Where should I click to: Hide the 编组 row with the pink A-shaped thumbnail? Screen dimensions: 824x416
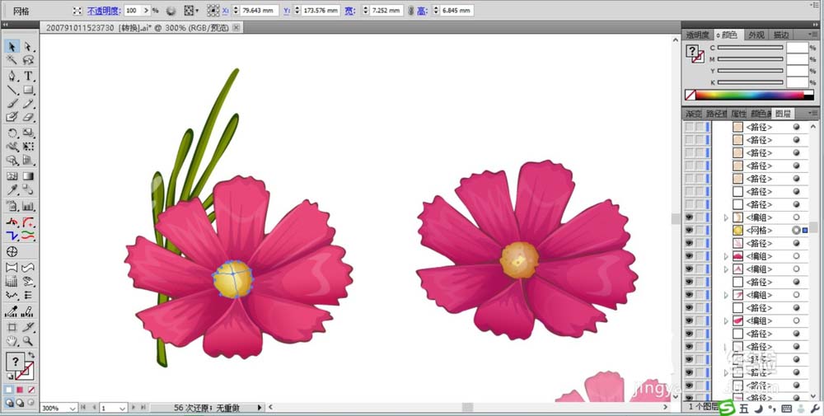(x=688, y=269)
